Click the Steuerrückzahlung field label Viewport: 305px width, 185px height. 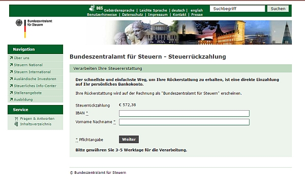[x=93, y=105]
